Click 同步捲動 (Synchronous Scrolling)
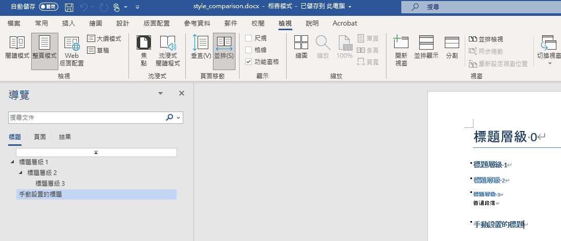Viewport: 561px width, 241px height. (486, 52)
